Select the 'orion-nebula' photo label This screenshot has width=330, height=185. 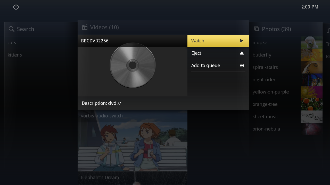266,129
